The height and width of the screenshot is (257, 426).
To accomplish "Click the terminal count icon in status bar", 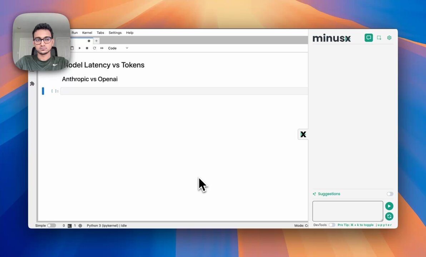I will [70, 226].
